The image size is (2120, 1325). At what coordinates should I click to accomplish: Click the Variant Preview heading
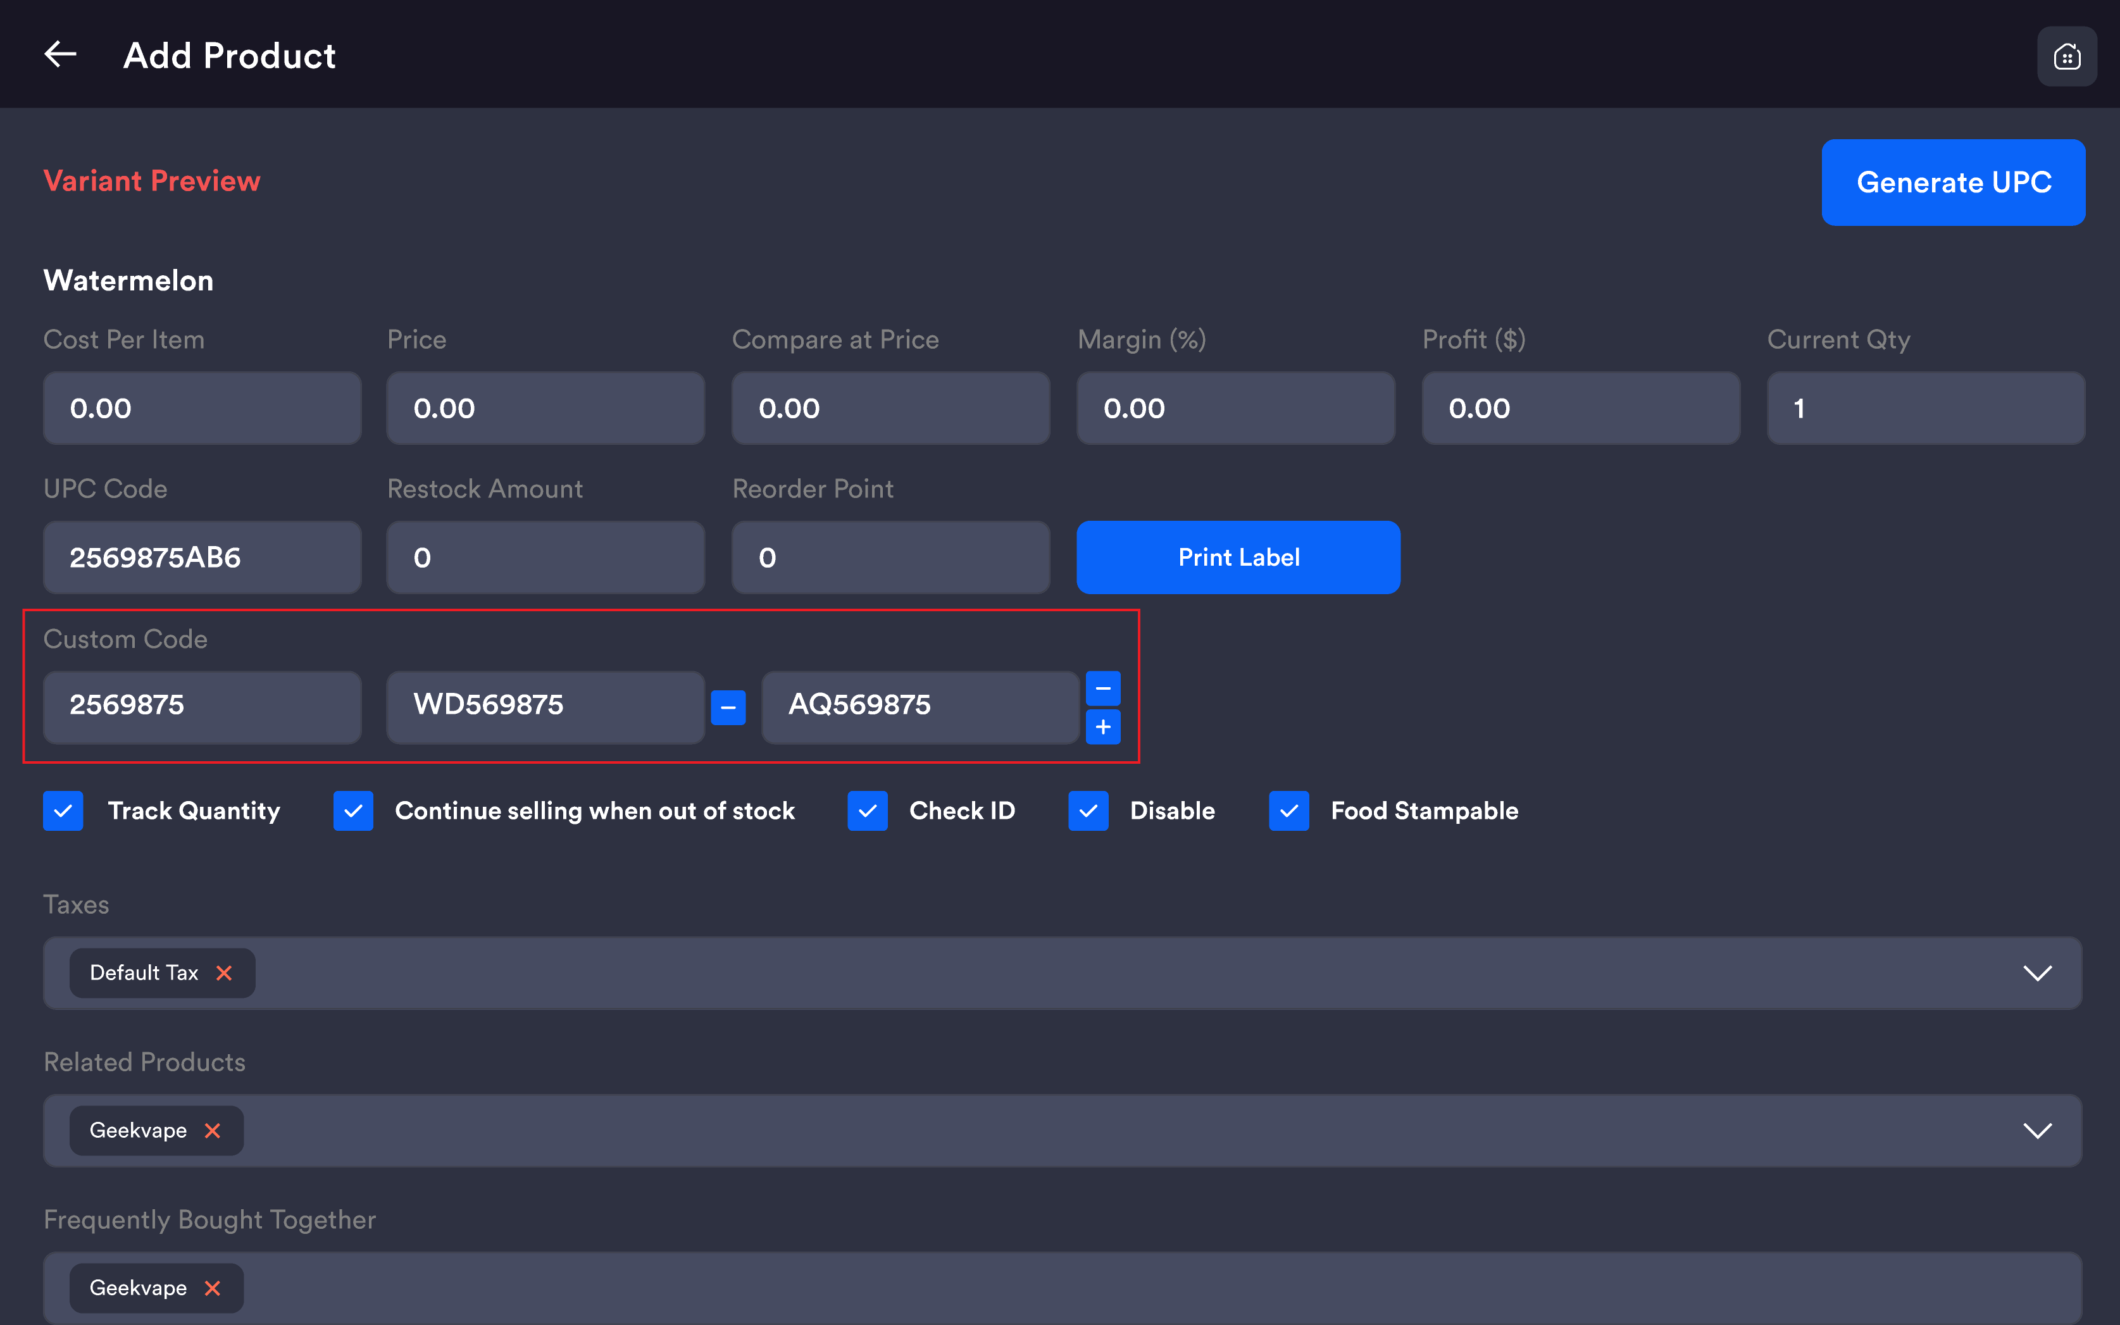pos(153,180)
